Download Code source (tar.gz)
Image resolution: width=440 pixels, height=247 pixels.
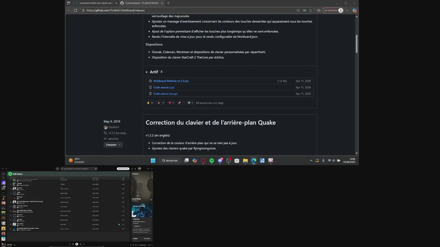[x=165, y=94]
